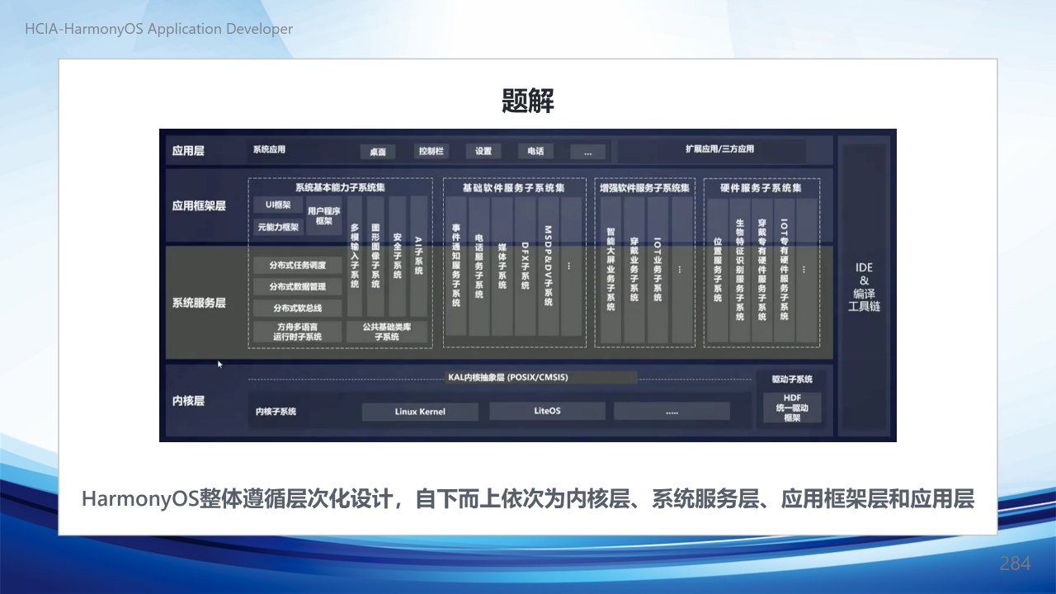The image size is (1056, 594).
Task: Click the 控制栏 box
Action: [431, 152]
